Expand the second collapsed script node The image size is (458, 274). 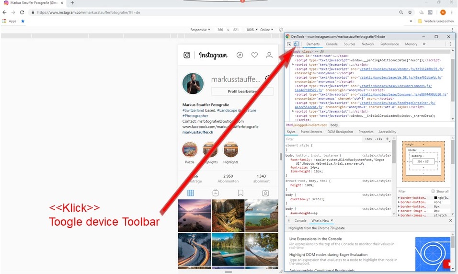(x=293, y=111)
